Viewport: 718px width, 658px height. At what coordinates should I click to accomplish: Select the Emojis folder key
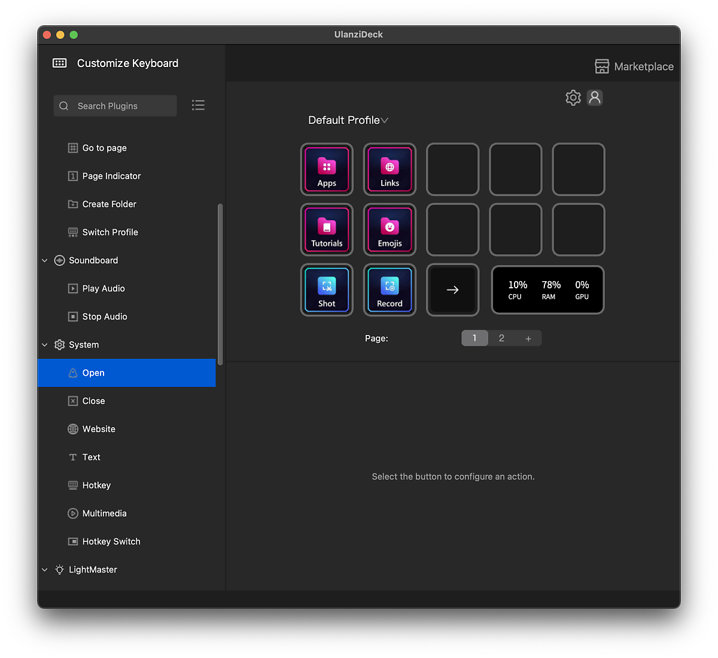point(390,230)
